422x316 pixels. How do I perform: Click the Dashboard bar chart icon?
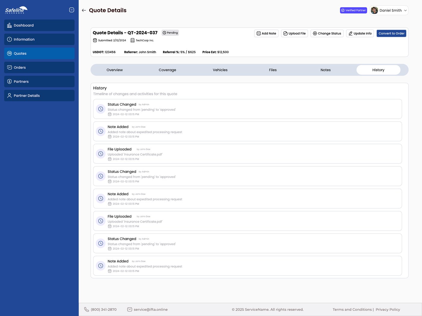[9, 25]
